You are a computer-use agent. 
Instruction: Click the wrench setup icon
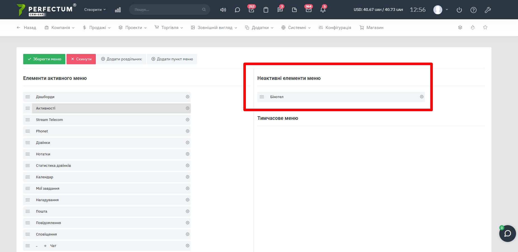pos(488,10)
